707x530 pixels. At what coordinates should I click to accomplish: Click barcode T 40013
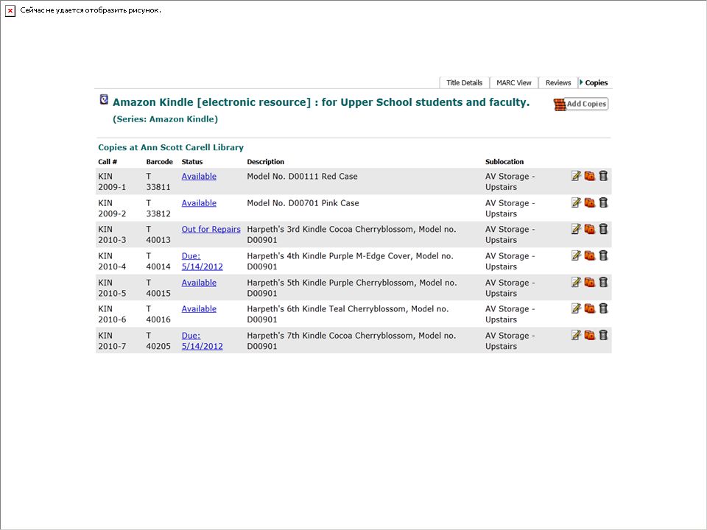(x=158, y=234)
